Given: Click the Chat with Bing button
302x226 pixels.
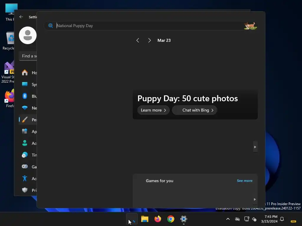Looking at the screenshot, I should (195, 110).
